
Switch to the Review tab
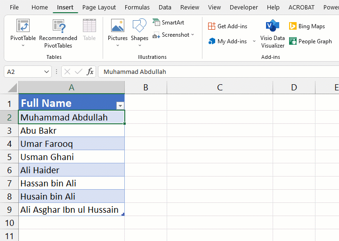coord(190,8)
